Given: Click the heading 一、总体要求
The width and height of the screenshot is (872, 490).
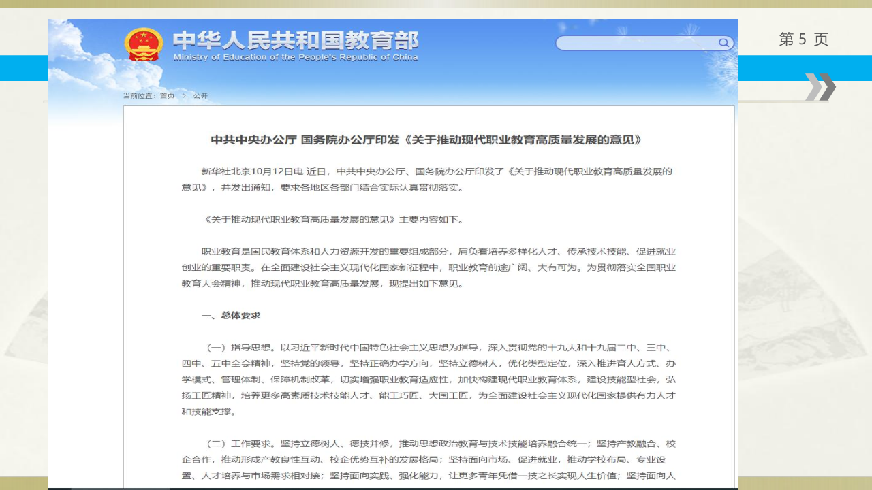Looking at the screenshot, I should point(231,316).
